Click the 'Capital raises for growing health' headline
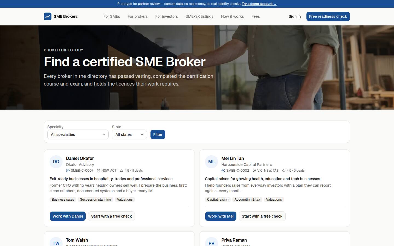This screenshot has width=394, height=246. (x=262, y=179)
